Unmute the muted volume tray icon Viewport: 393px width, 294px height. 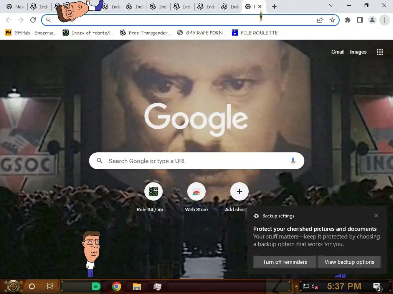(x=315, y=286)
